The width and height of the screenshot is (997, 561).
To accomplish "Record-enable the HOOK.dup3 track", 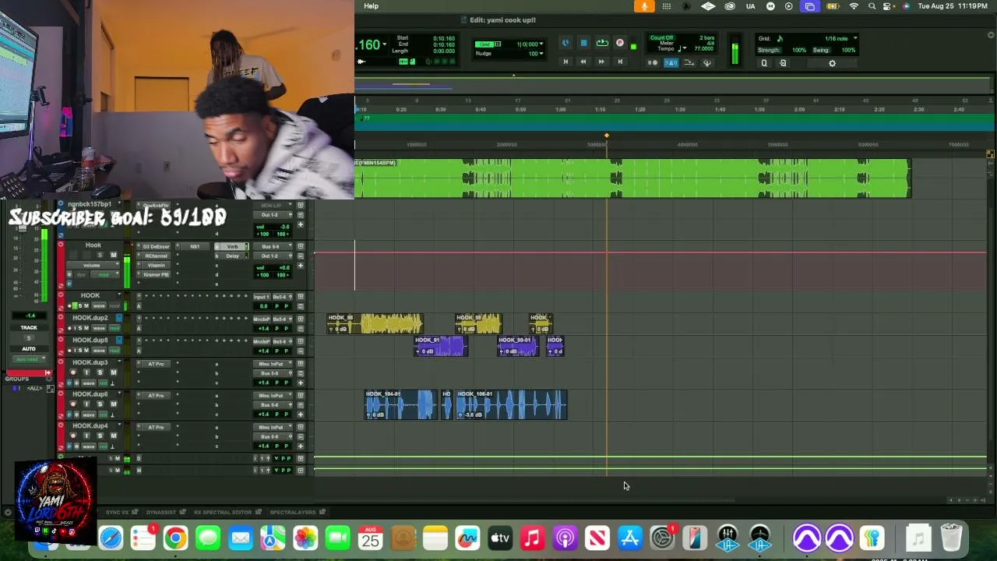I will [x=73, y=372].
